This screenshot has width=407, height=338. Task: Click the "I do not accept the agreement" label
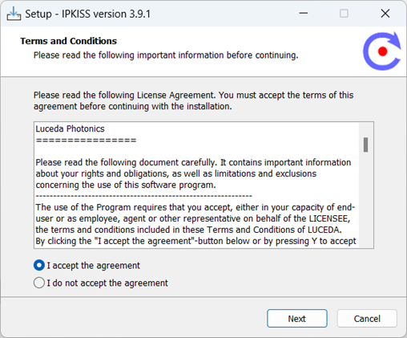[x=107, y=283]
